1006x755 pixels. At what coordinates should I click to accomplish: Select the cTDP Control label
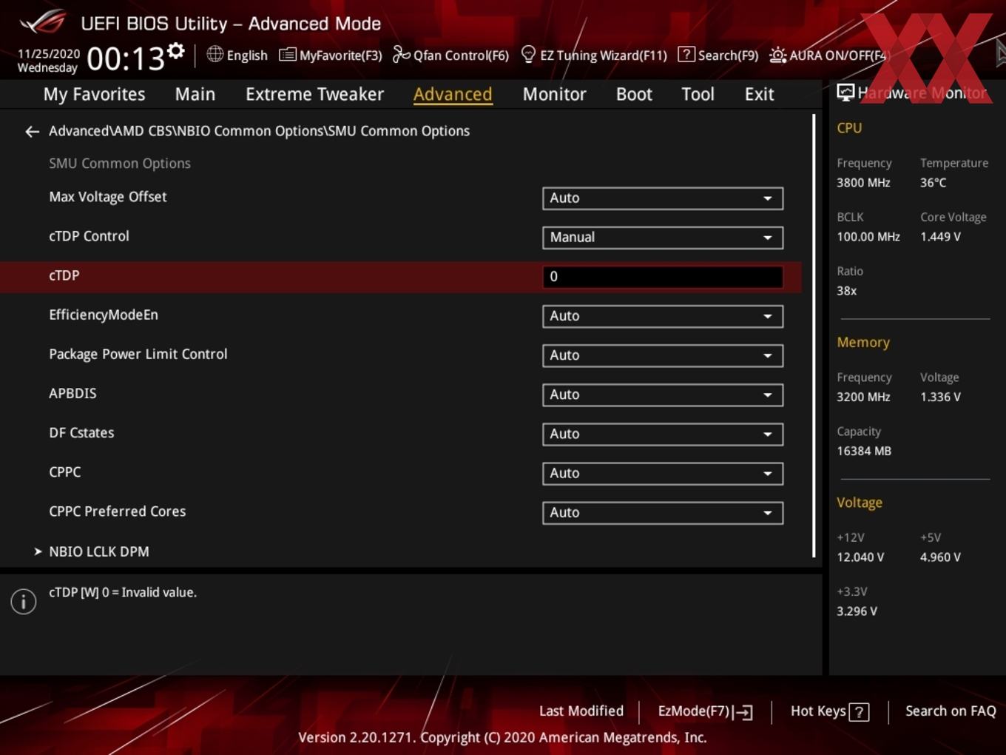(89, 236)
